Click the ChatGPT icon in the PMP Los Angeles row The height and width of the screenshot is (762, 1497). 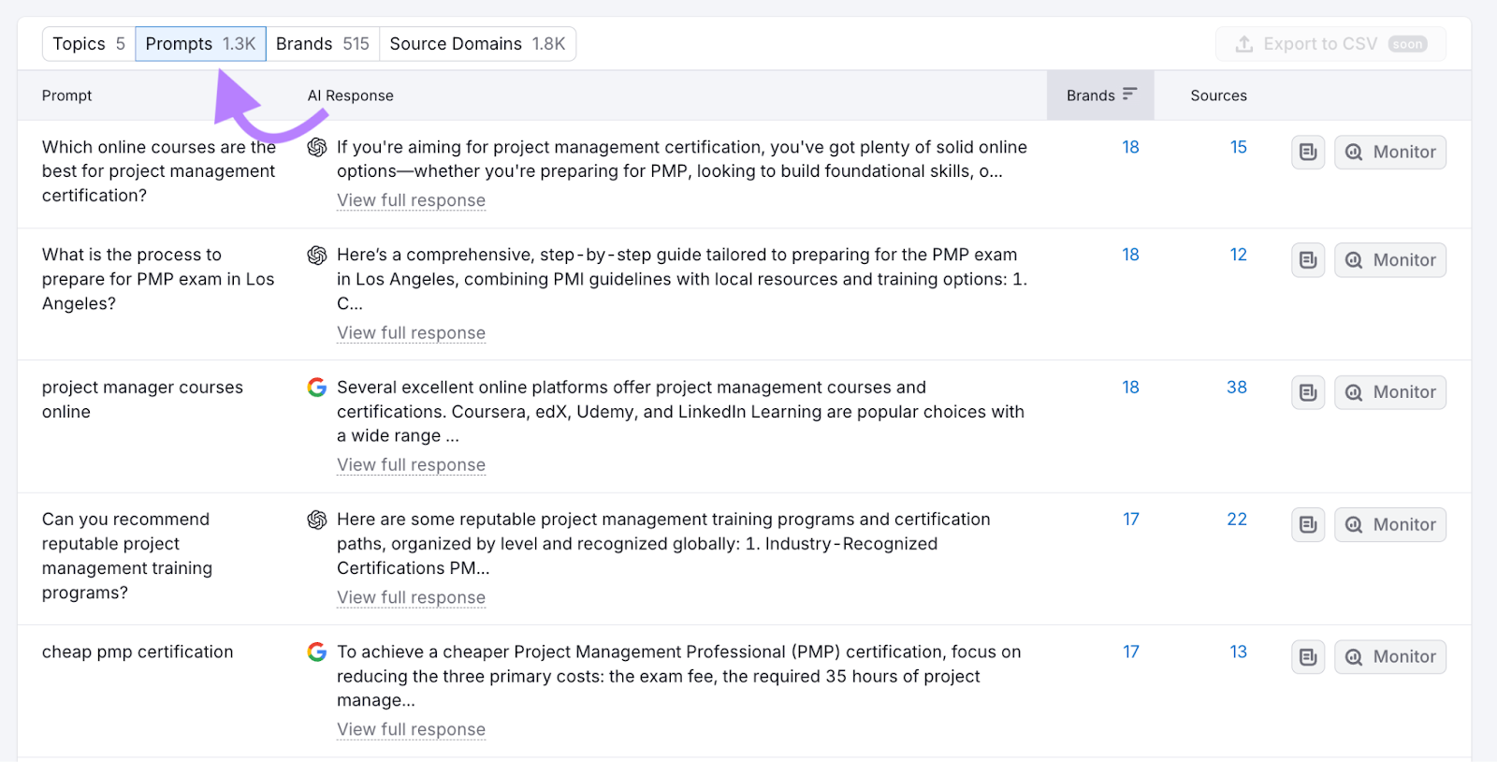click(317, 256)
